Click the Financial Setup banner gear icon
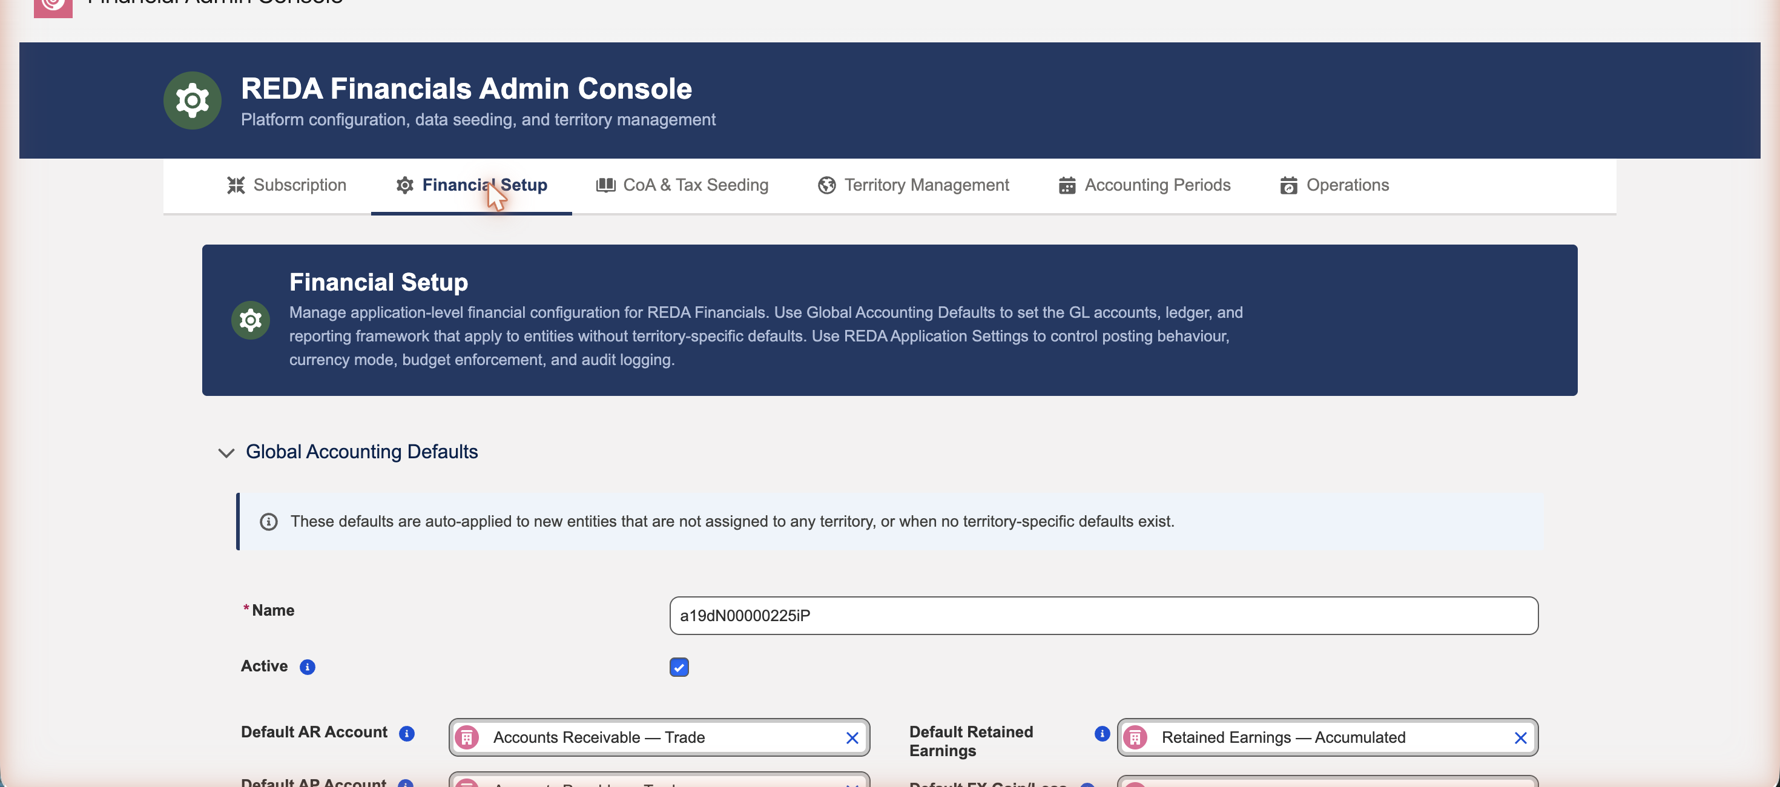Viewport: 1780px width, 787px height. tap(250, 320)
